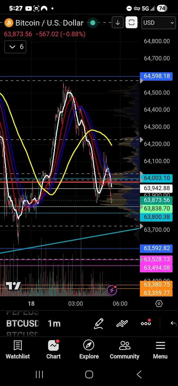Open the BTCUSD symbol picker

tap(23, 323)
